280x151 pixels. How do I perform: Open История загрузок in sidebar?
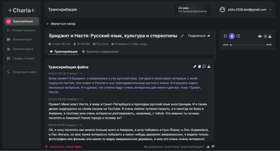pyautogui.click(x=21, y=30)
